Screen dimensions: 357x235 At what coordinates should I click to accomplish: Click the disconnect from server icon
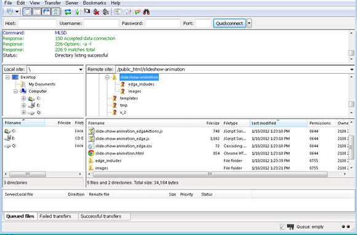(x=96, y=12)
